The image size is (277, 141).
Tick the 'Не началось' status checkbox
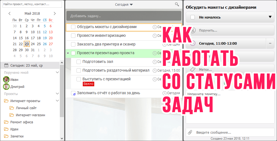193,17
